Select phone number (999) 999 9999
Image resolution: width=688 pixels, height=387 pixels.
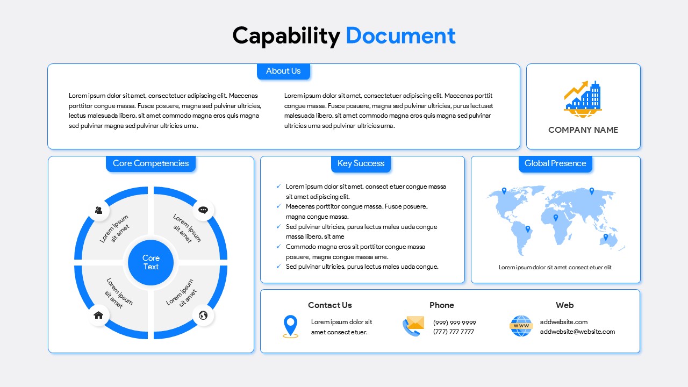tap(455, 323)
